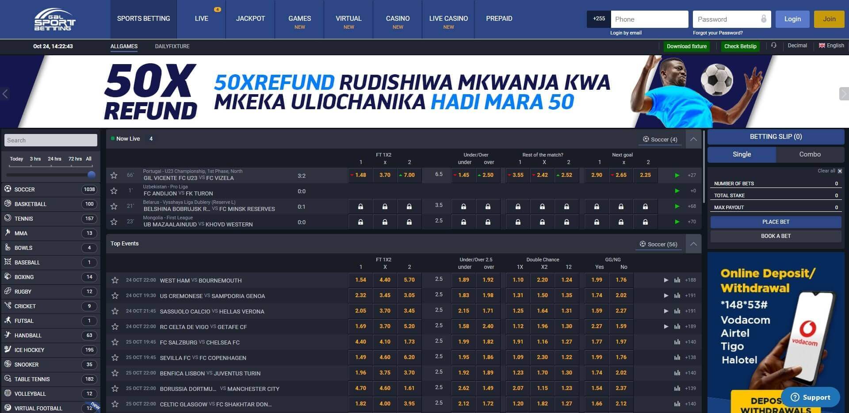Select the Today time filter
The height and width of the screenshot is (413, 849).
point(16,159)
